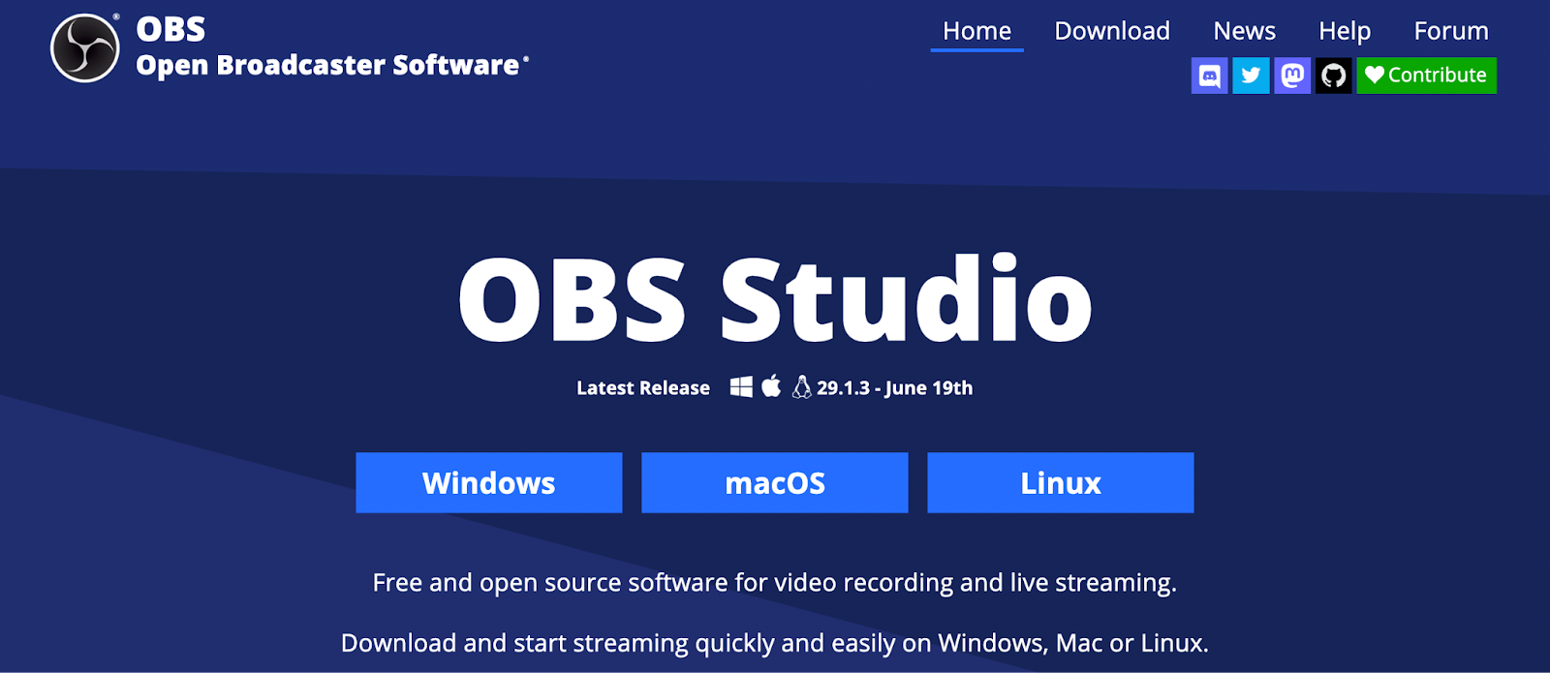The image size is (1550, 673).
Task: Click the Linux penguin icon by version
Action: [802, 387]
